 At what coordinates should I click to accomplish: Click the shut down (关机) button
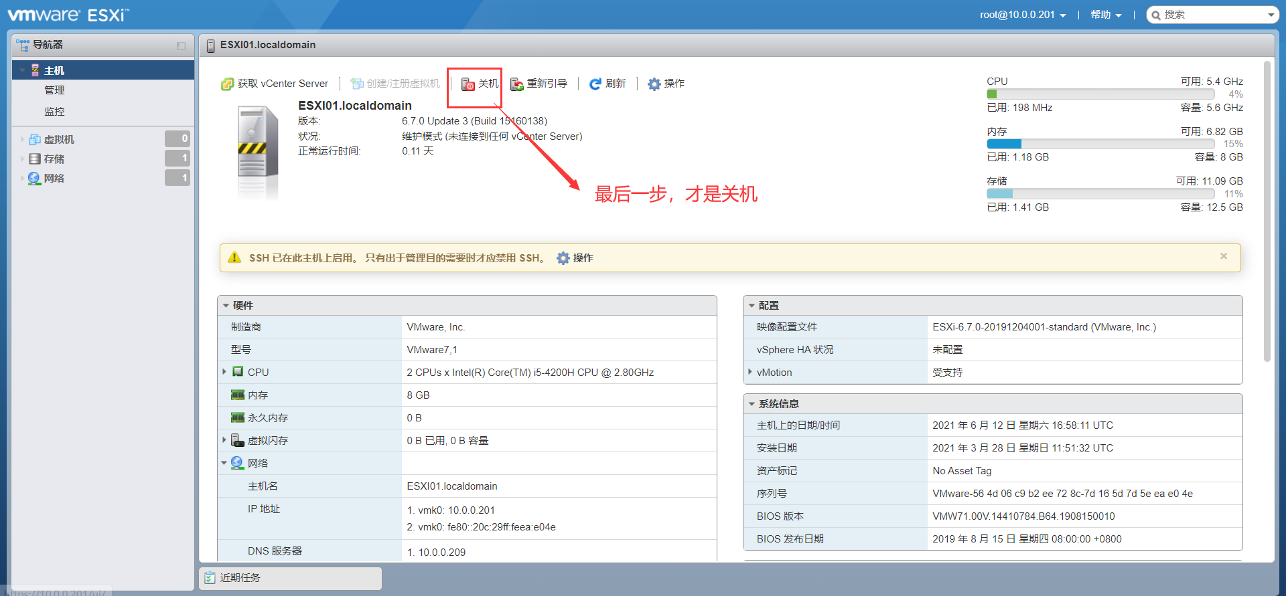click(x=480, y=84)
